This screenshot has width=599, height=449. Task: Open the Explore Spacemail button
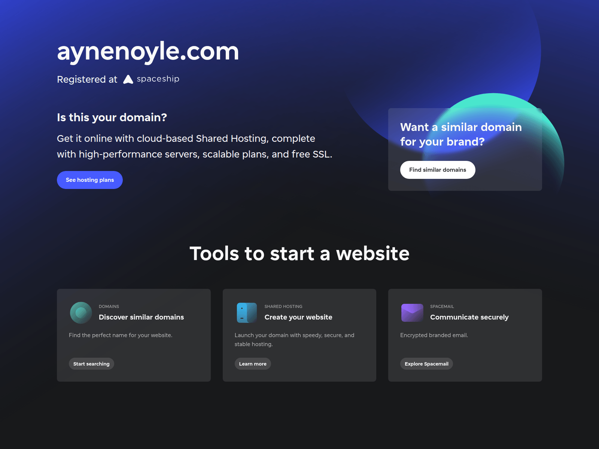point(426,364)
